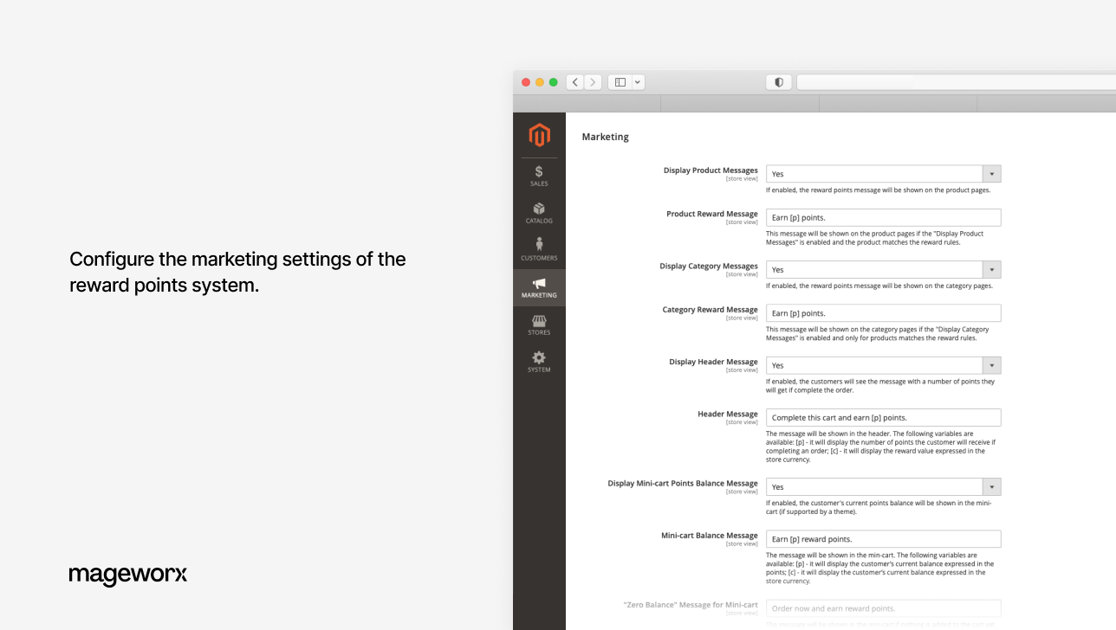Toggle the Safari sidebar icon
Image resolution: width=1116 pixels, height=630 pixels.
[x=619, y=81]
